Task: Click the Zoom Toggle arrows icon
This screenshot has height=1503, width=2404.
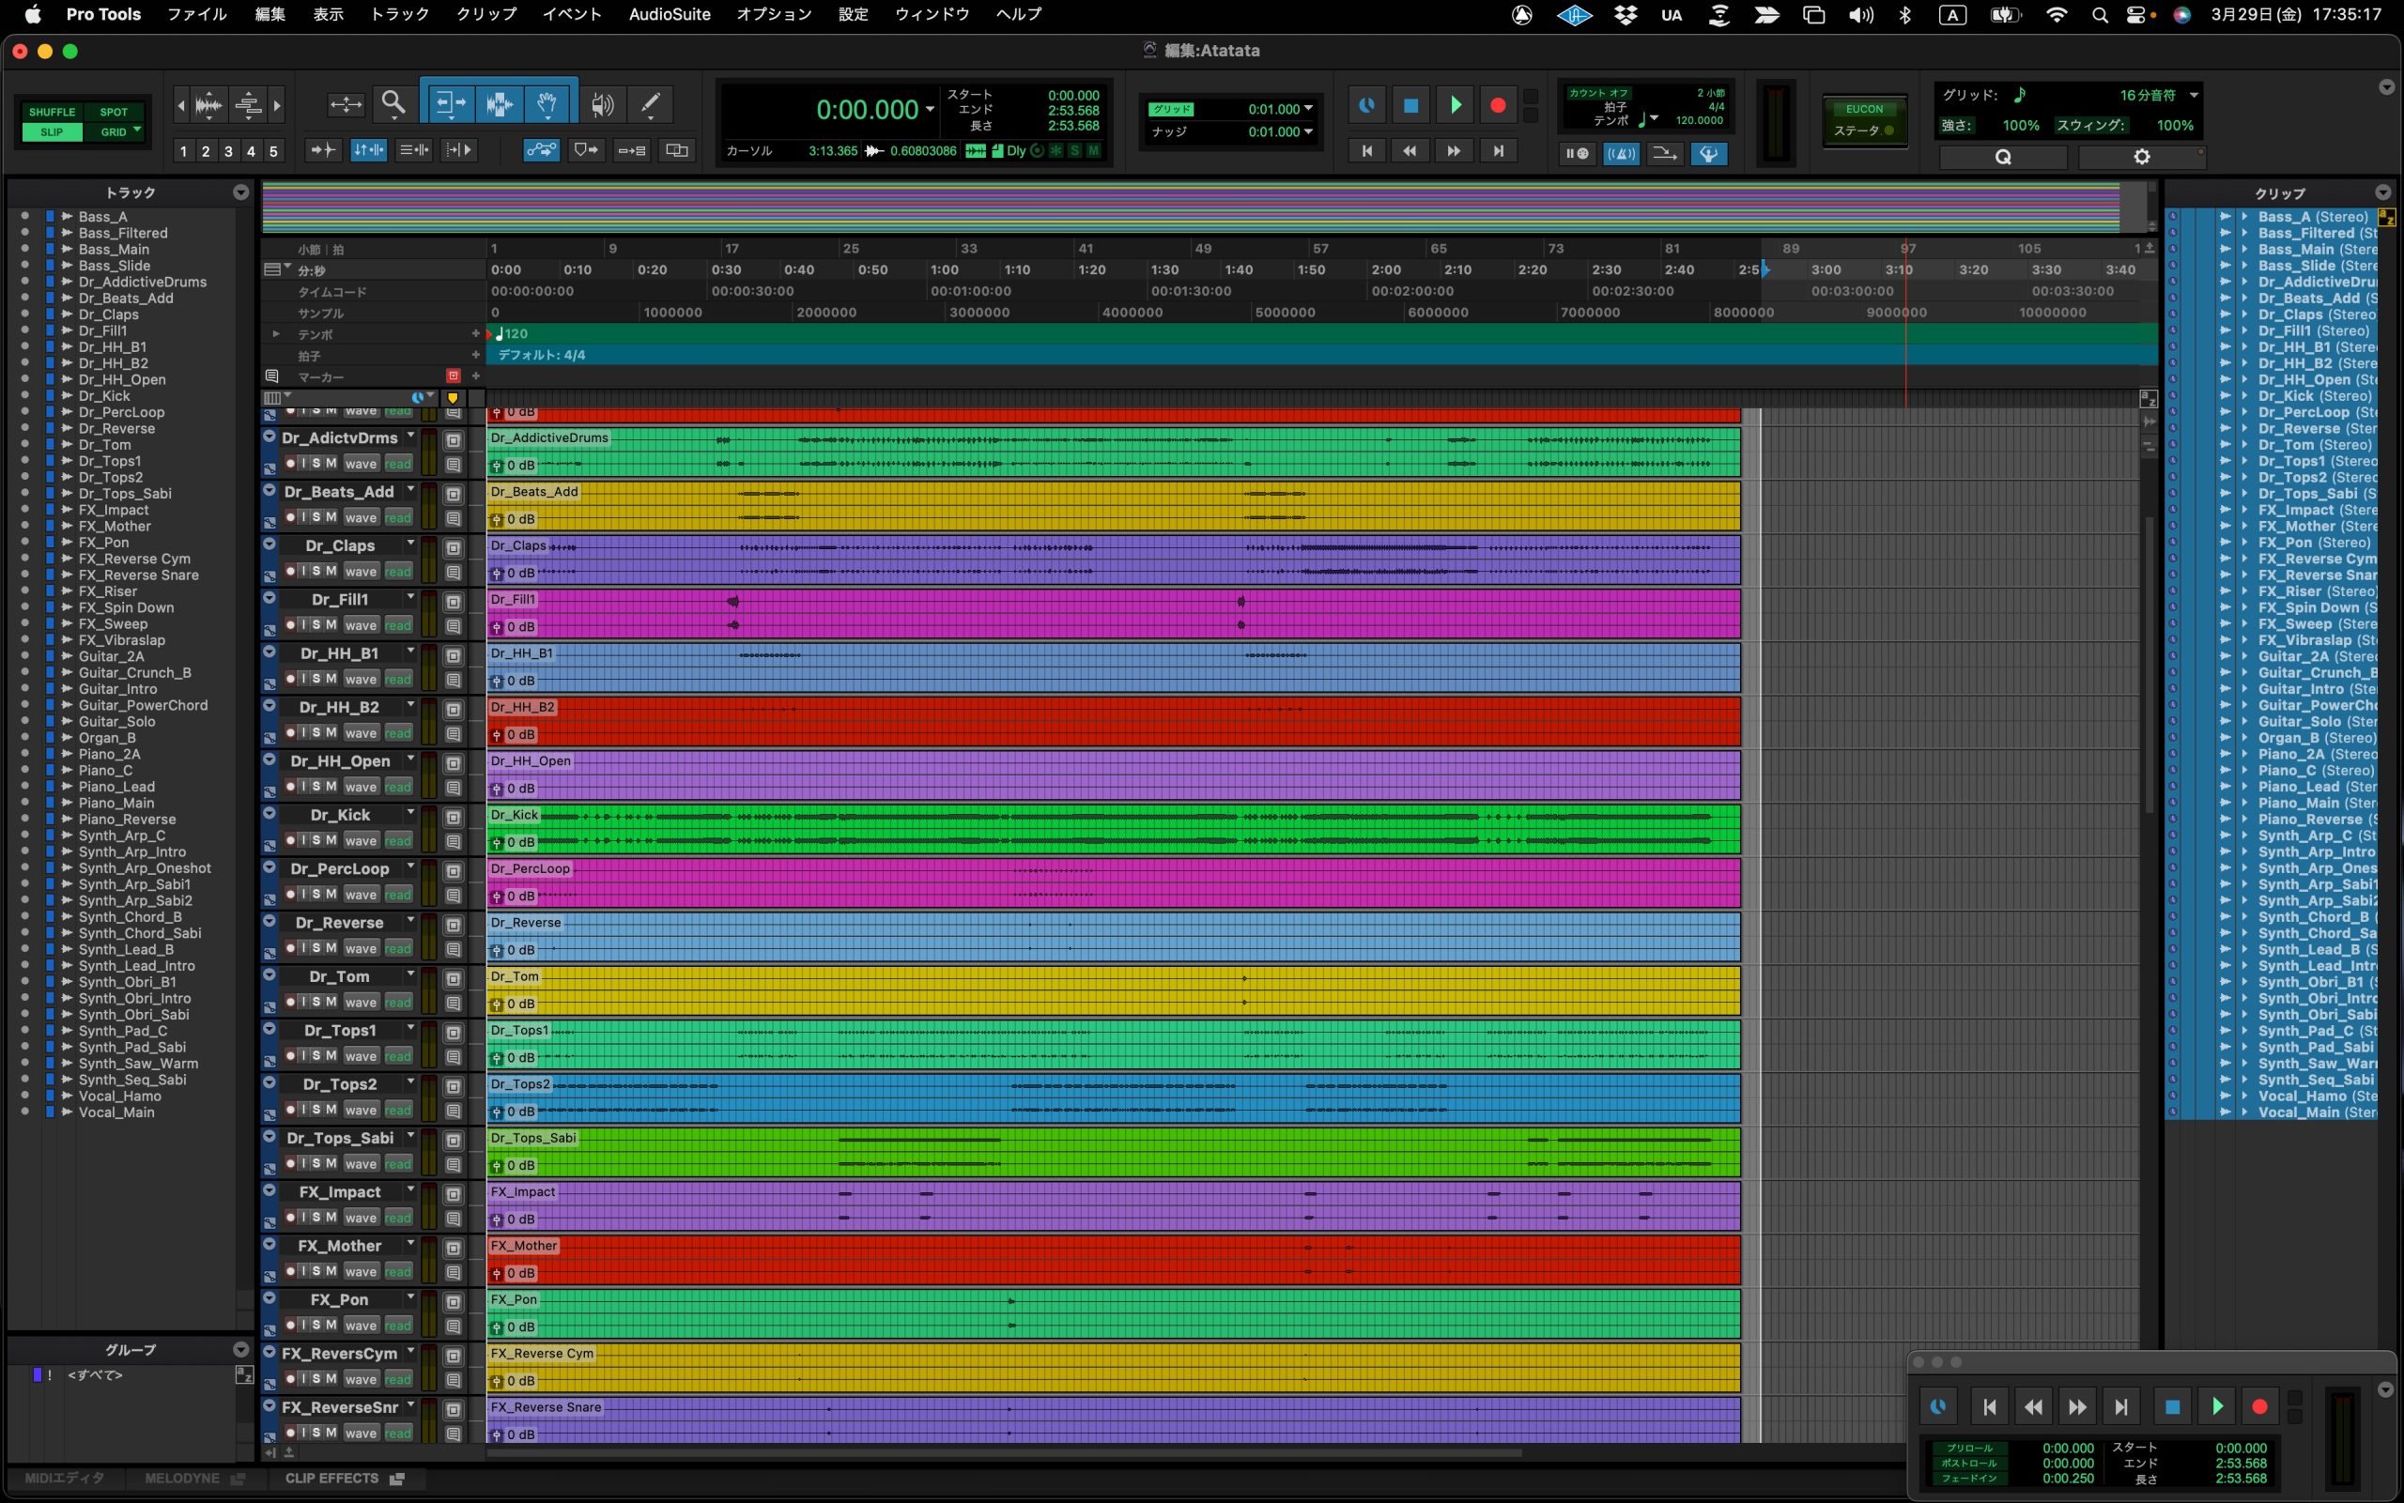Action: tap(345, 103)
